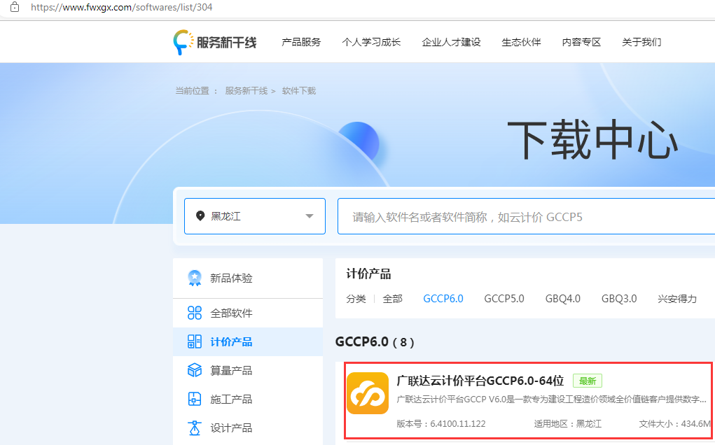Select the GBQ3.0 category filter
Viewport: 715px width, 445px height.
coord(619,299)
